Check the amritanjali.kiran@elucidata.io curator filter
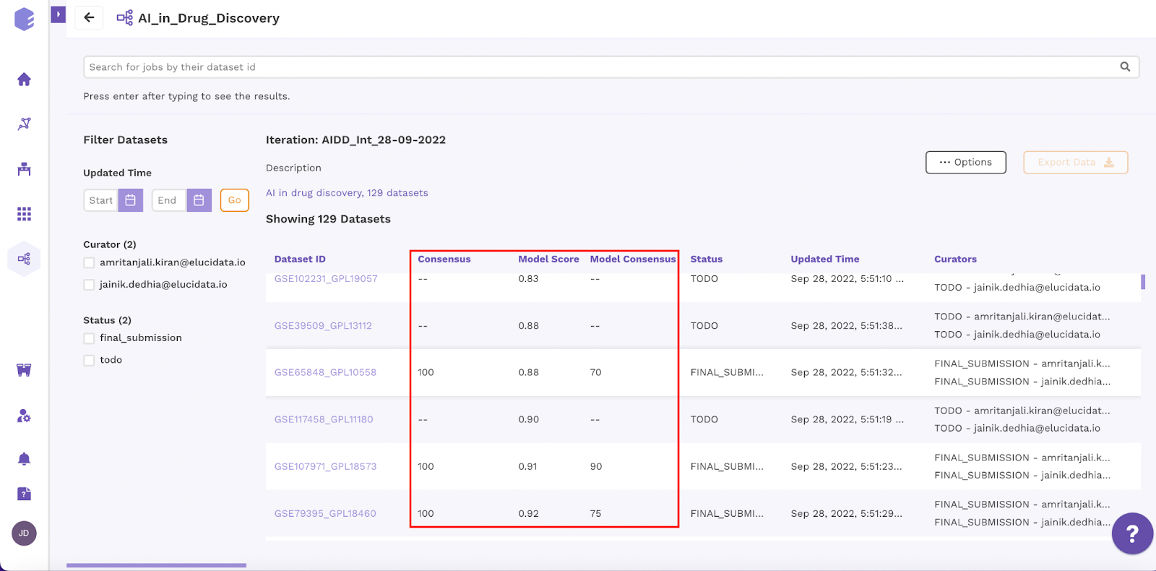The width and height of the screenshot is (1156, 571). [x=89, y=262]
